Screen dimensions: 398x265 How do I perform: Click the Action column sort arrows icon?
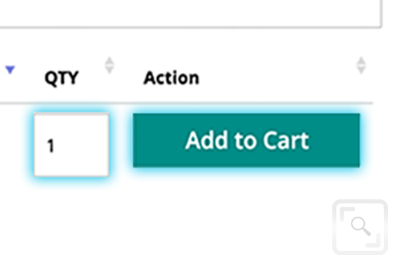click(361, 66)
